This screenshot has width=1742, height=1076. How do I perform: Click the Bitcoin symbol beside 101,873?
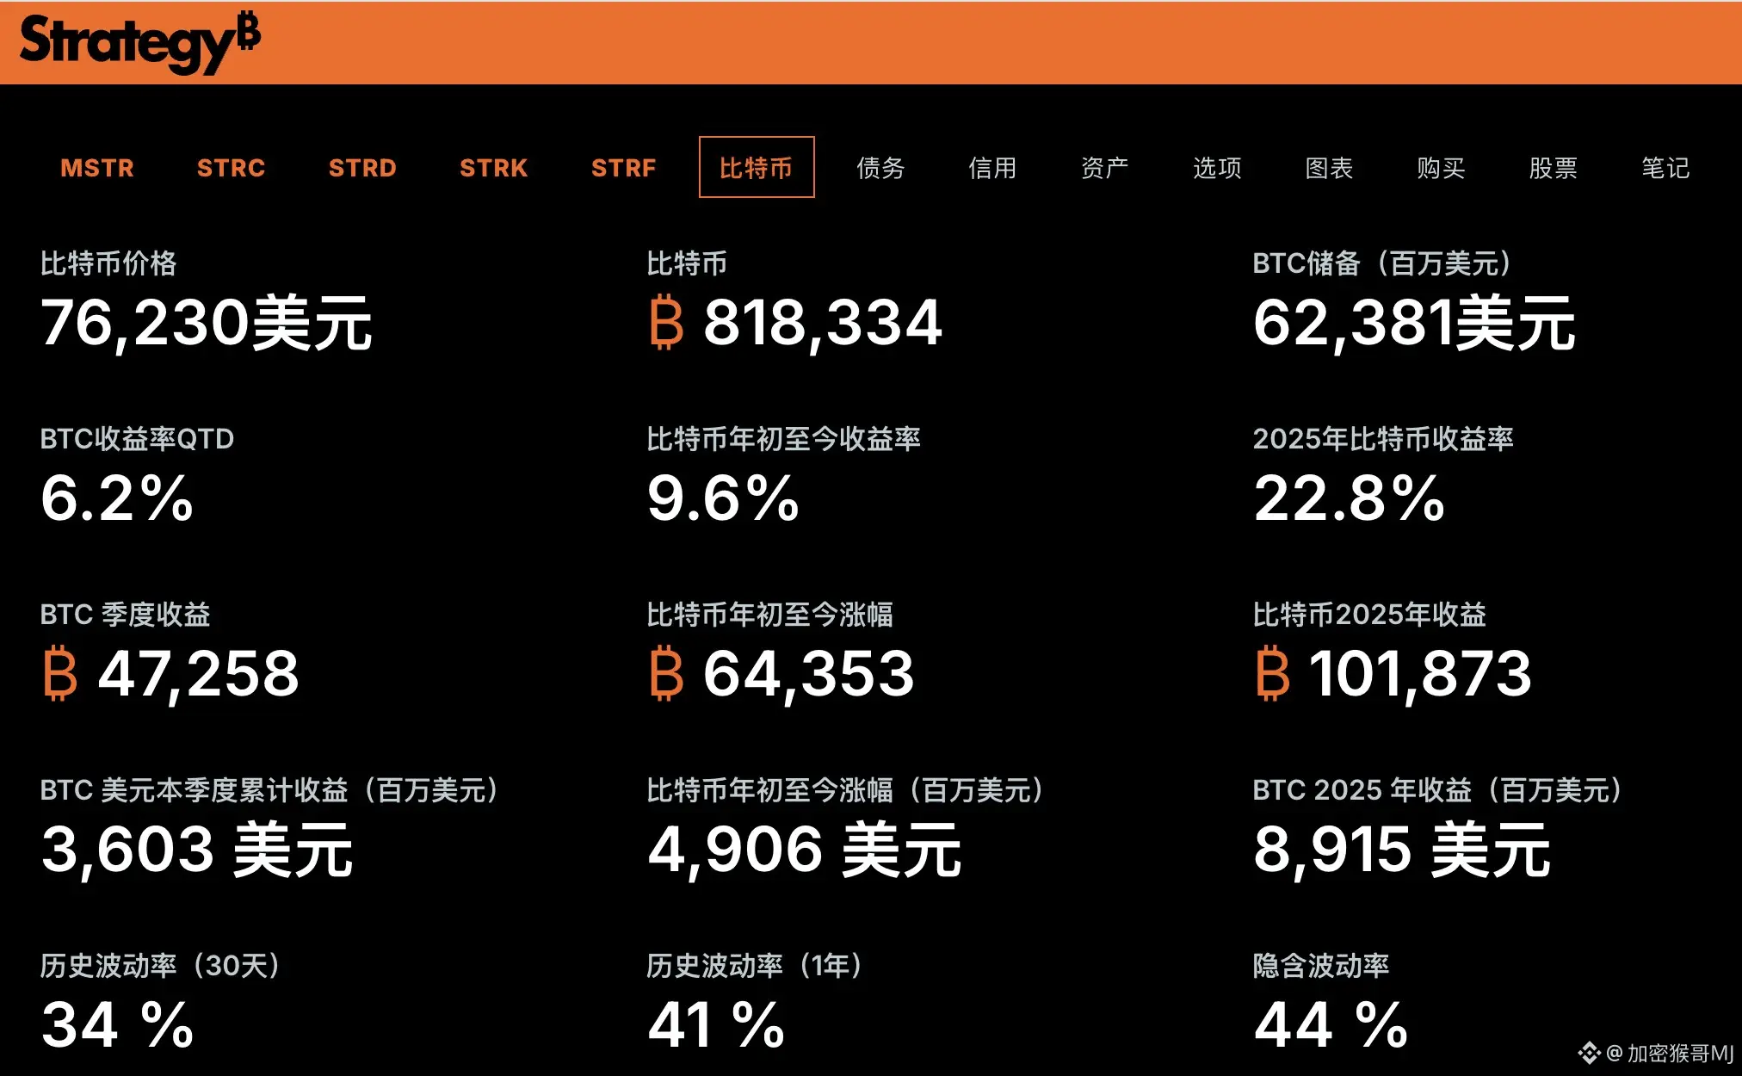click(x=1272, y=672)
